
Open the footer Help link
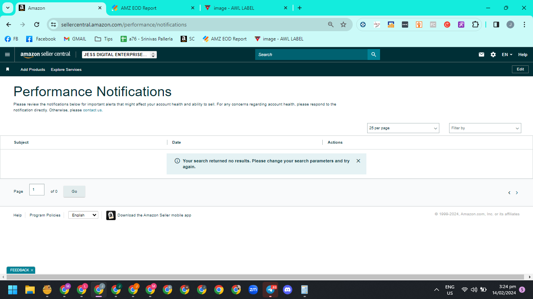click(x=18, y=215)
